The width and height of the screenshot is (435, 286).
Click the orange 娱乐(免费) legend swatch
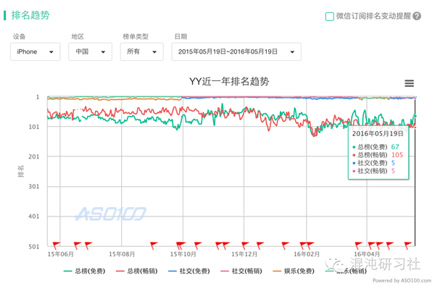coord(277,271)
